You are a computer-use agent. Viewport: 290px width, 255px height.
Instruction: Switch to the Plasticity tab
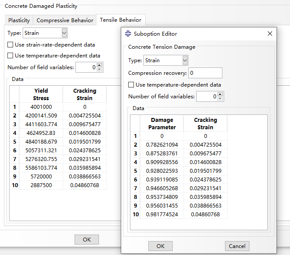click(x=19, y=20)
